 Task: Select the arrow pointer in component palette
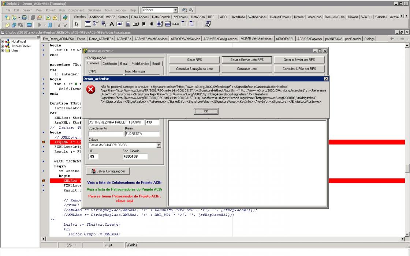pyautogui.click(x=77, y=24)
